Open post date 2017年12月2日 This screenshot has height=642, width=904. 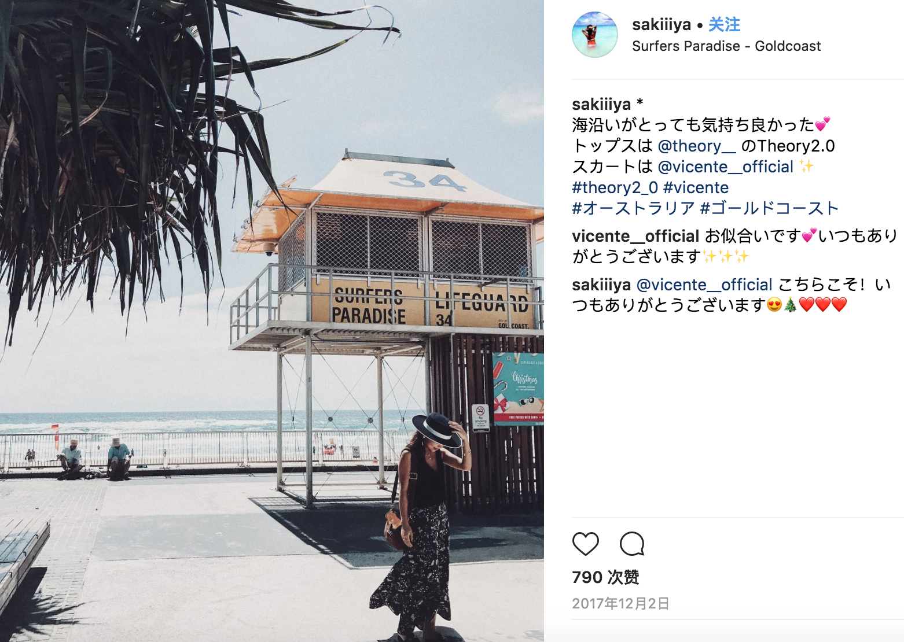[620, 604]
